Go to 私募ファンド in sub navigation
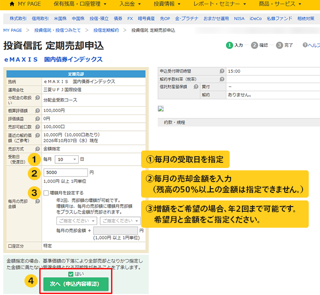The image size is (320, 295). click(280, 18)
